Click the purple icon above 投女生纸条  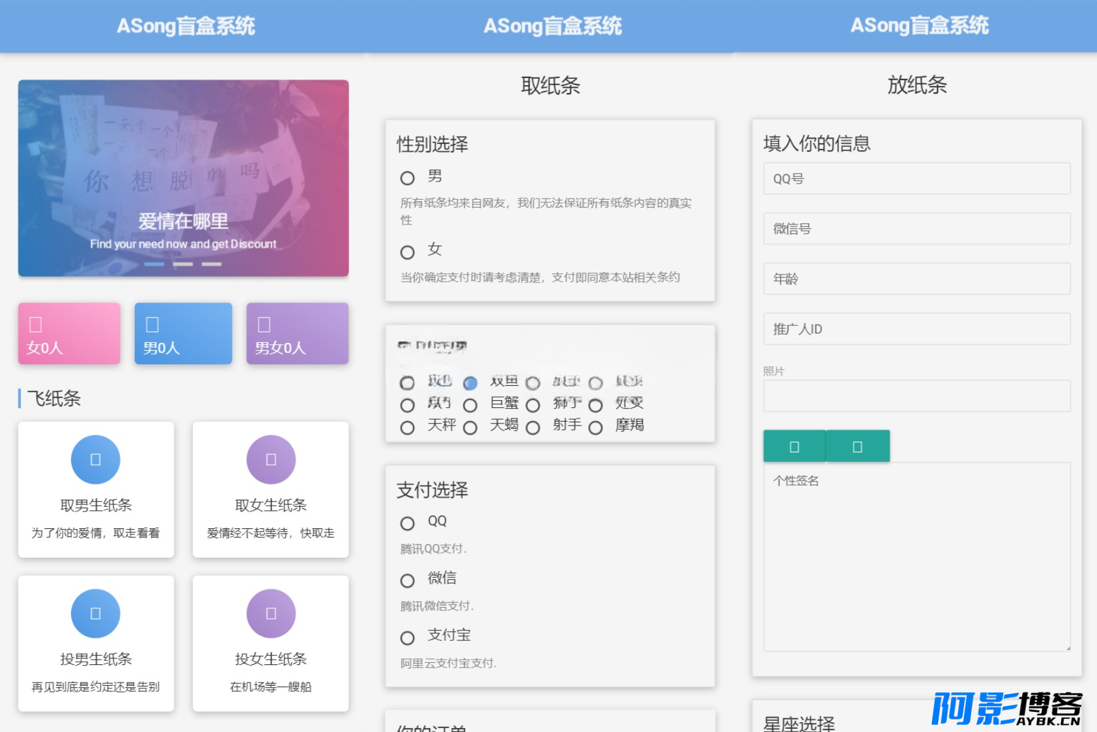pos(271,614)
